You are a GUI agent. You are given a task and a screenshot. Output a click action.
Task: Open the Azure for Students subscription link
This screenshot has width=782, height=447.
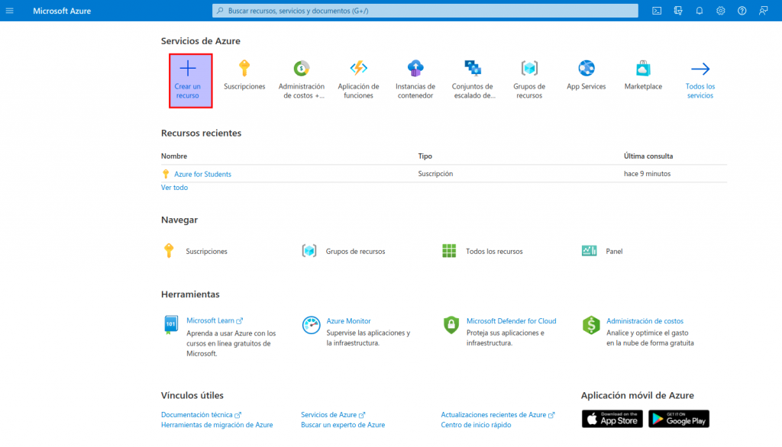[x=202, y=174]
